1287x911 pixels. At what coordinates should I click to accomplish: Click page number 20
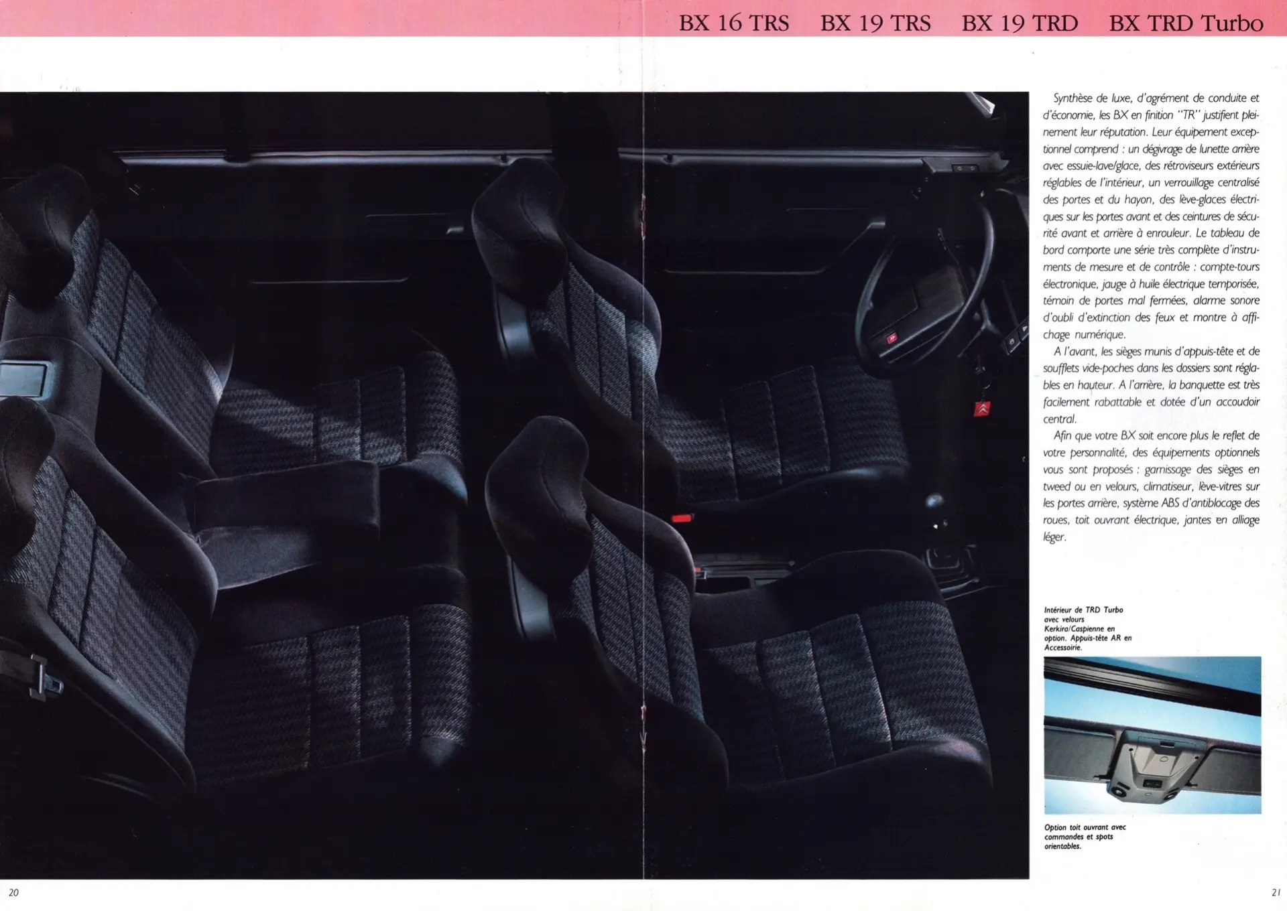13,892
